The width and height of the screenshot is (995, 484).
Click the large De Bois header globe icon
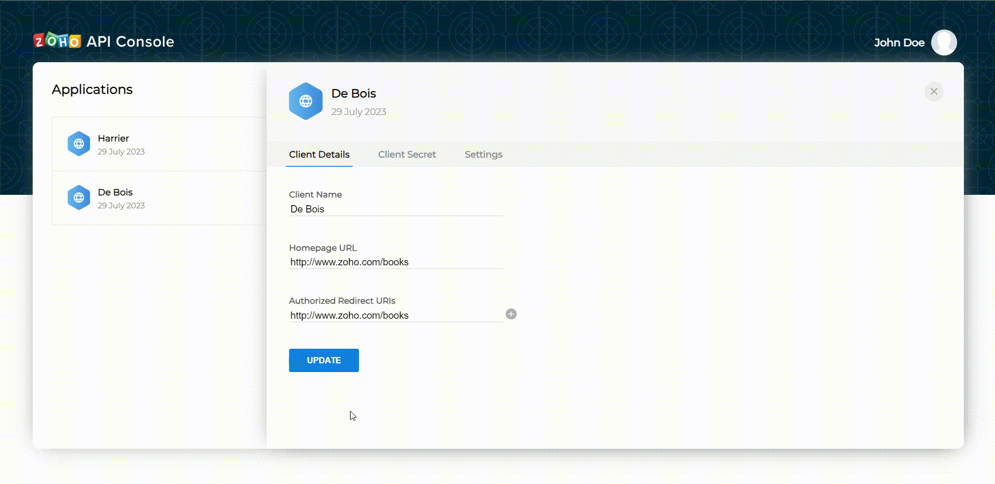pos(306,102)
